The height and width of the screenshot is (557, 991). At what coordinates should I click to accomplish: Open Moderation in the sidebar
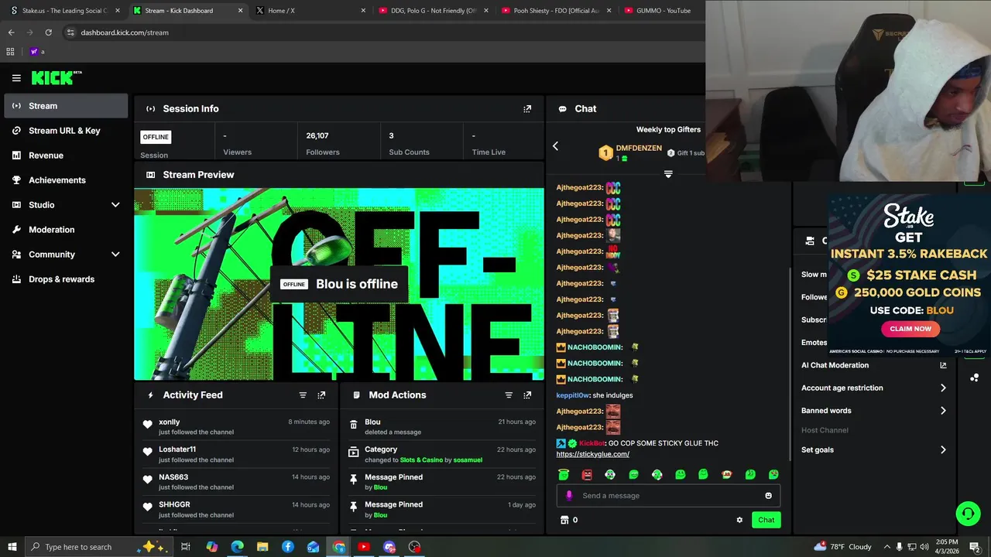point(66,230)
